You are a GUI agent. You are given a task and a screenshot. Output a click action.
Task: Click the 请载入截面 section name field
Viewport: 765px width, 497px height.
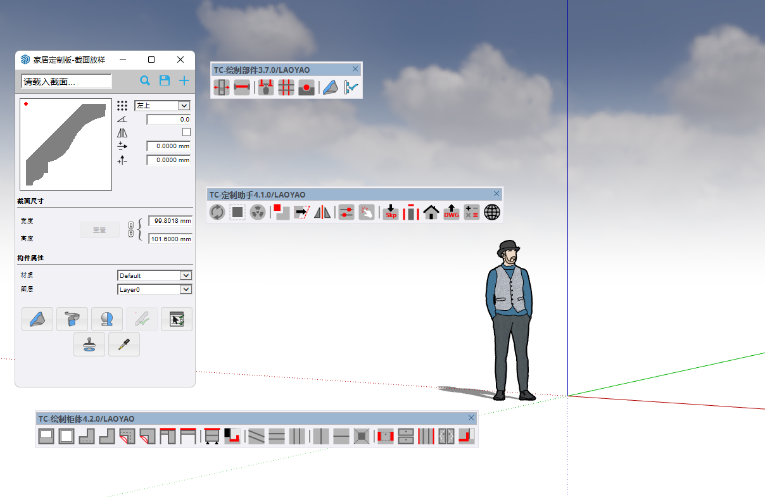tap(66, 81)
